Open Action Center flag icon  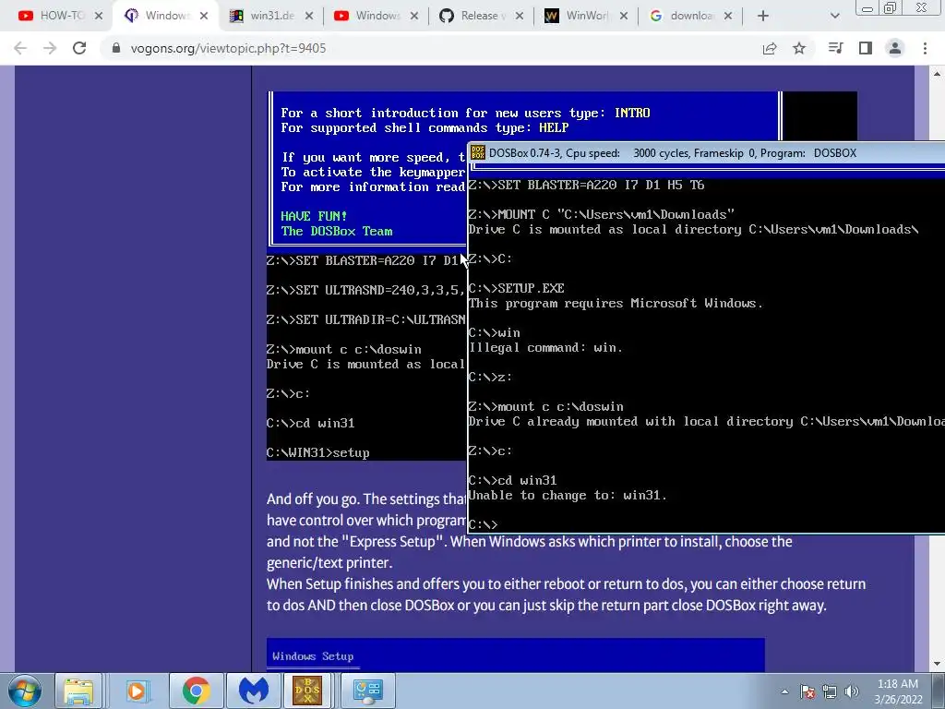[807, 691]
